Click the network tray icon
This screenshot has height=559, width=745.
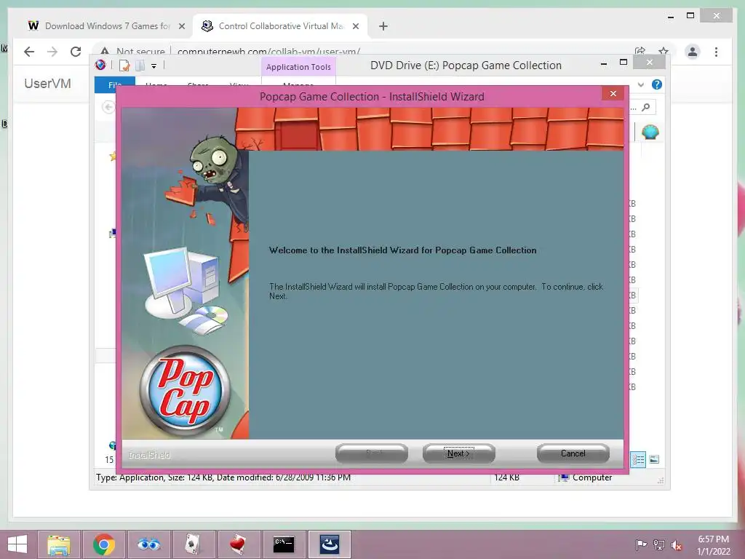point(659,545)
